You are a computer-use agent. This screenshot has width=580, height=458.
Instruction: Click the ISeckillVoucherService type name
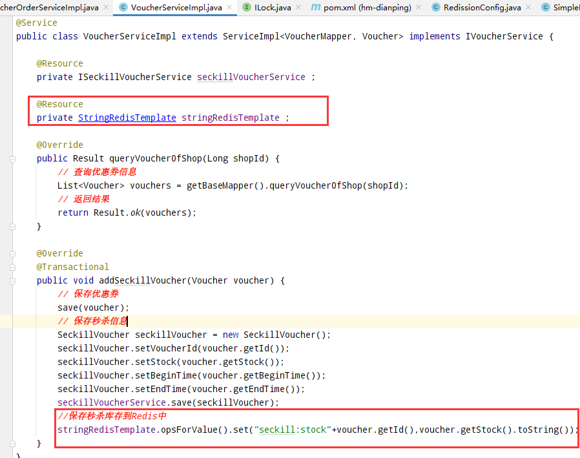click(134, 77)
